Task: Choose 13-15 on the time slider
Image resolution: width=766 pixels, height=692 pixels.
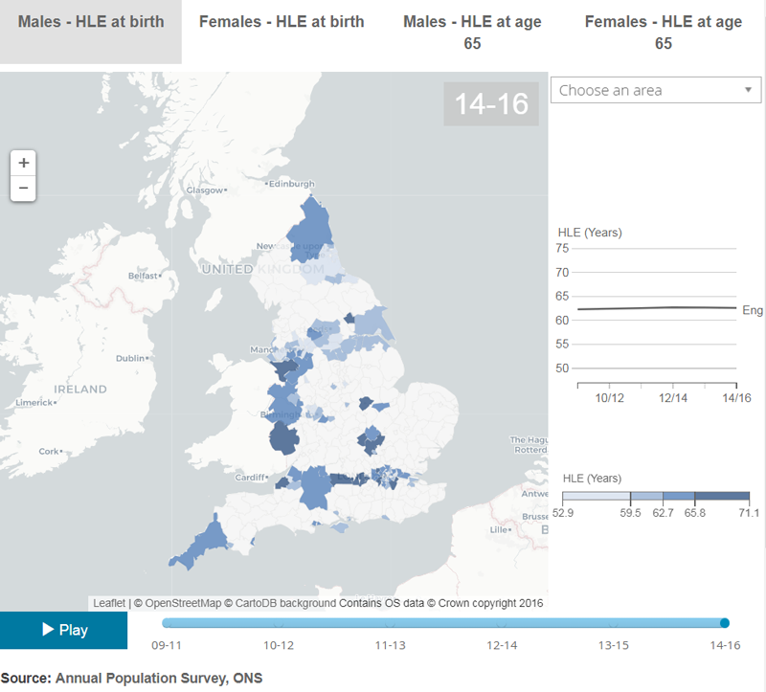Action: [613, 623]
